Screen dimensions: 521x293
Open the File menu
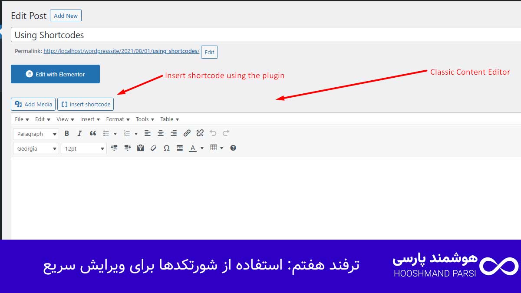click(x=22, y=119)
